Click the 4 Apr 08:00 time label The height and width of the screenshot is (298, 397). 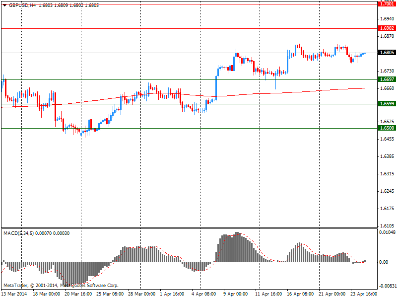[204, 294]
